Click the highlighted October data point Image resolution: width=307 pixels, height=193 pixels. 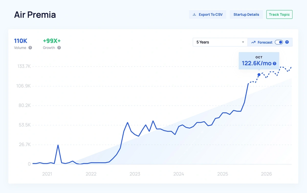(259, 74)
